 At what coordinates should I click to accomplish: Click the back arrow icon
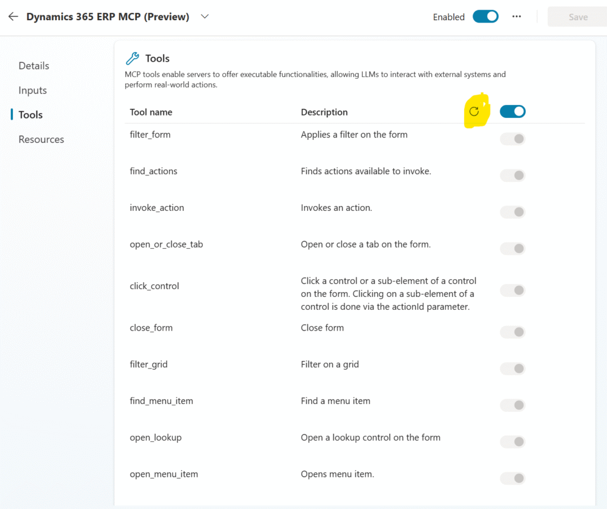pos(13,17)
